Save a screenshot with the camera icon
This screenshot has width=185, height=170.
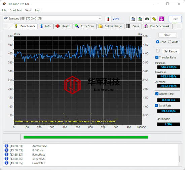147,19
